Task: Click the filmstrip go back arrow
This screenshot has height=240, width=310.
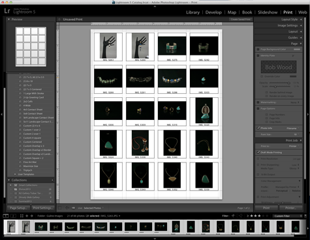Action: coord(27,216)
